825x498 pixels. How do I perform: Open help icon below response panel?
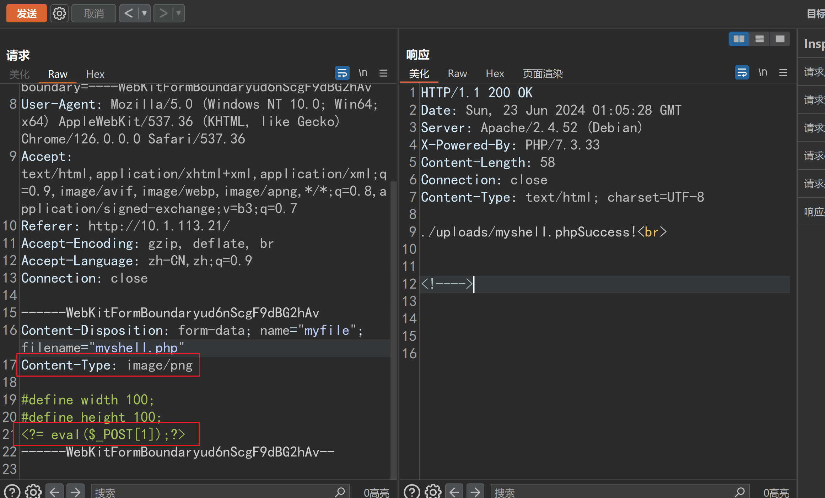(412, 492)
